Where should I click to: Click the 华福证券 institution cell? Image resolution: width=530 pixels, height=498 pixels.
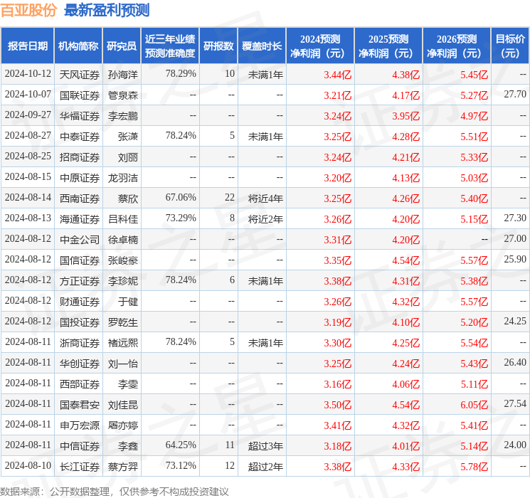(x=80, y=116)
